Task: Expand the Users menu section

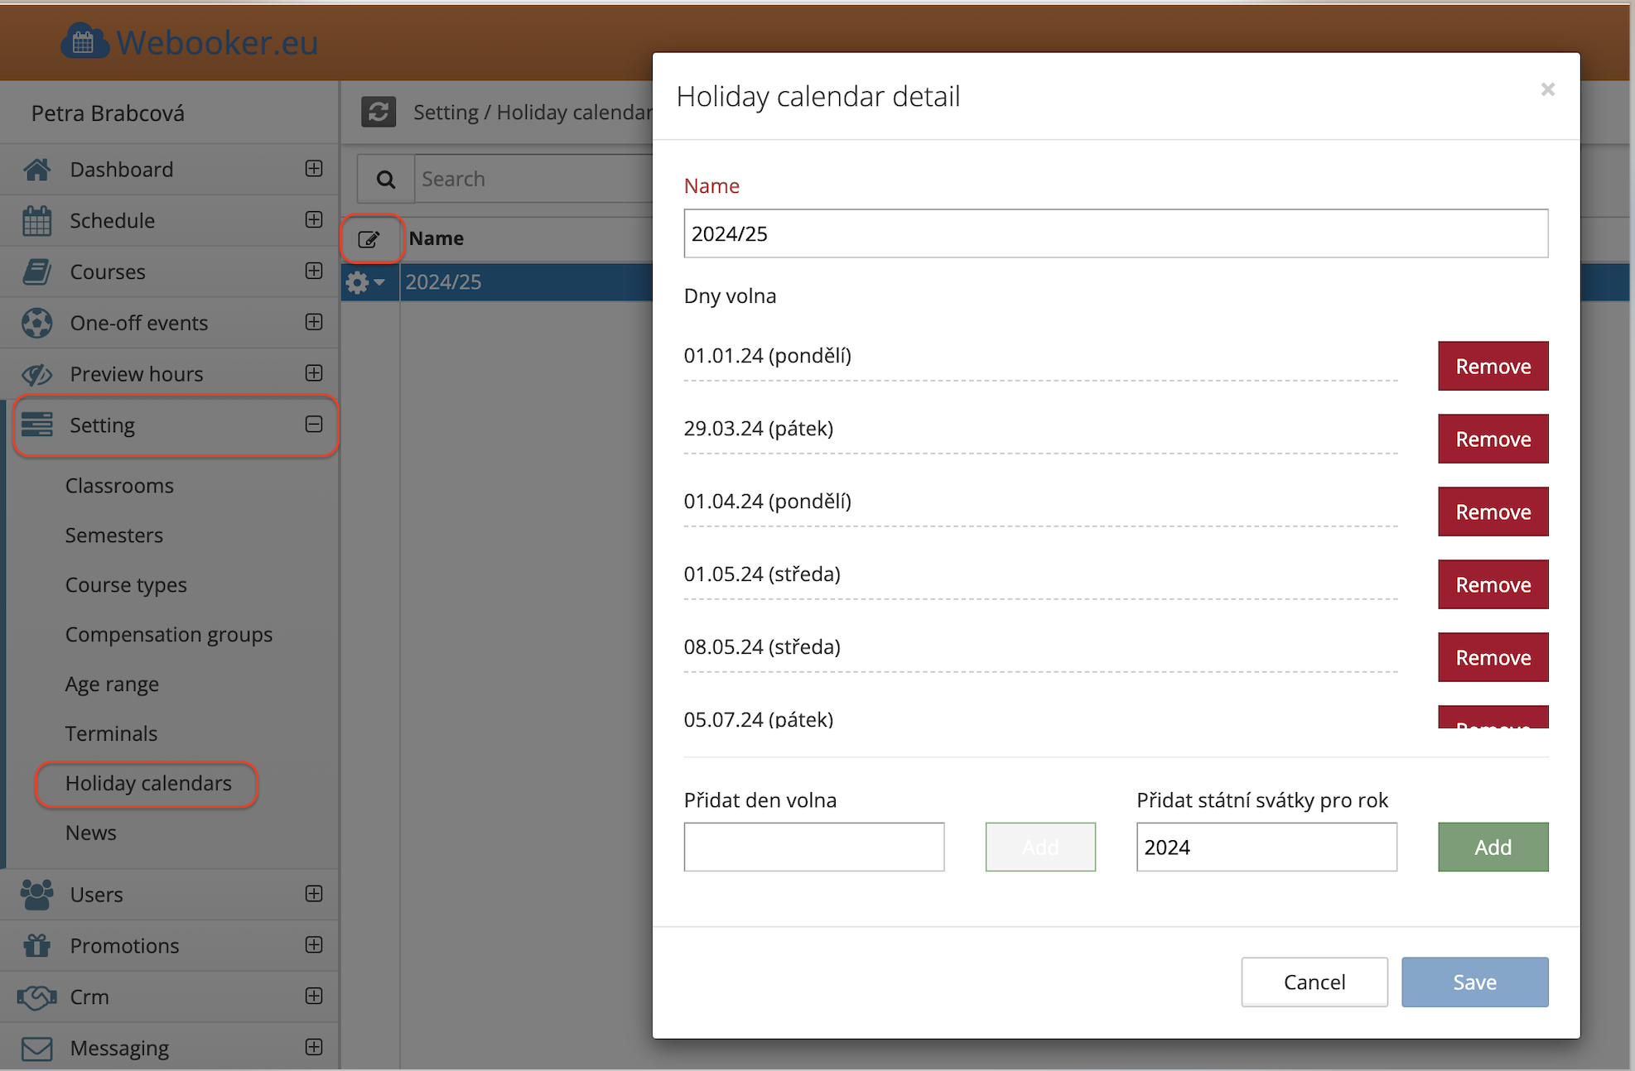Action: (x=313, y=894)
